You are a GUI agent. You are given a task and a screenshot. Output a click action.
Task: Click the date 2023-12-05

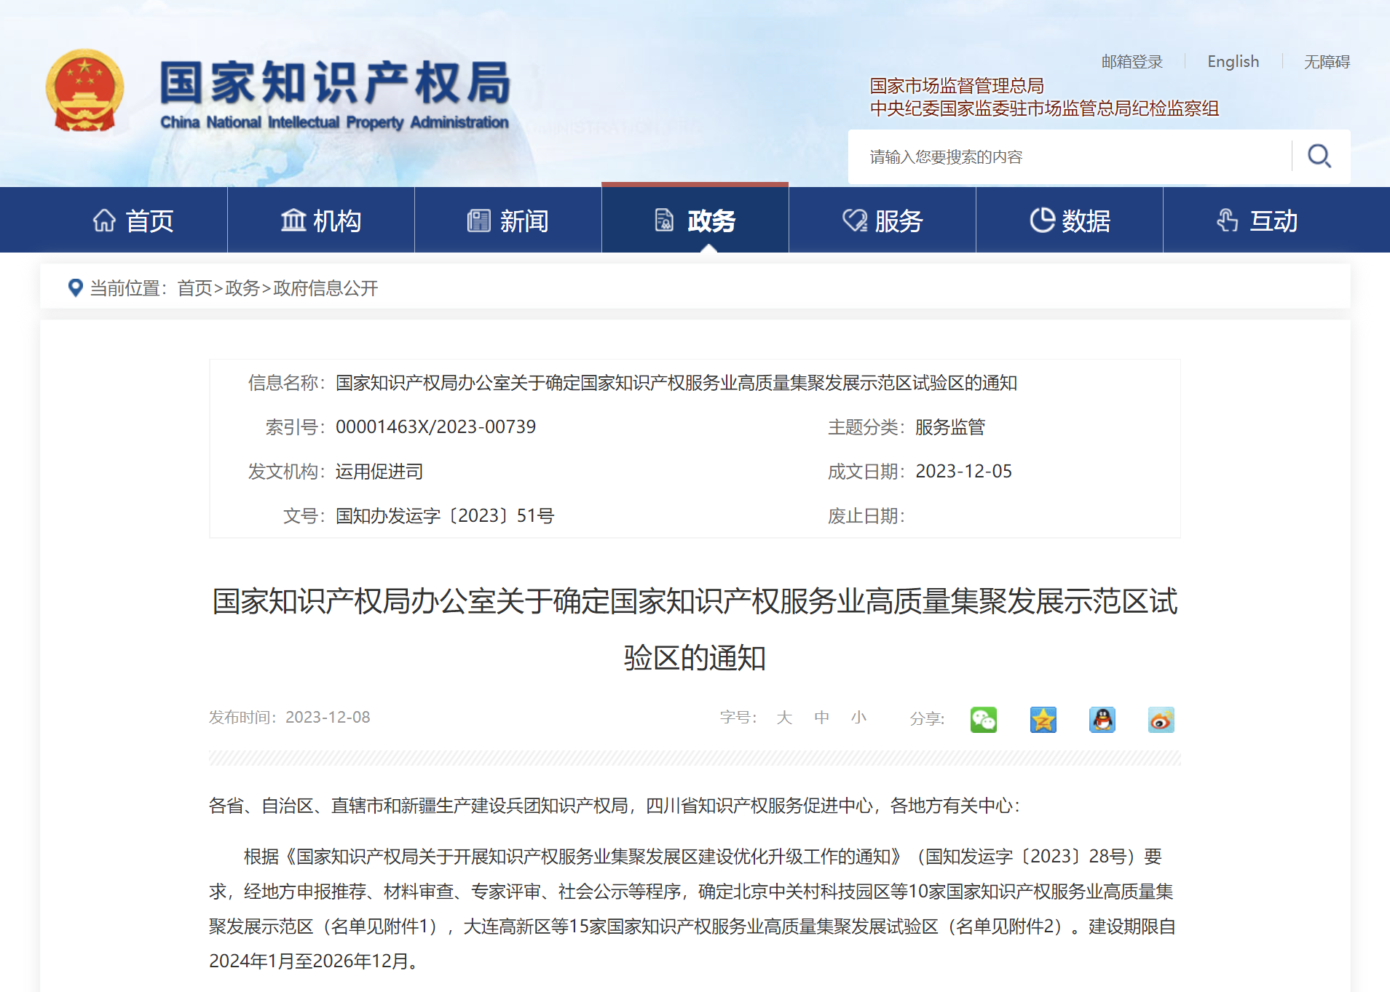pos(963,472)
